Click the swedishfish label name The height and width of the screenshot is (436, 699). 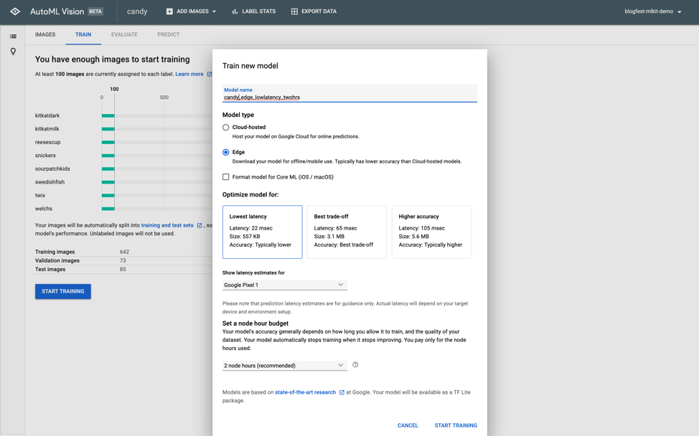click(x=50, y=182)
